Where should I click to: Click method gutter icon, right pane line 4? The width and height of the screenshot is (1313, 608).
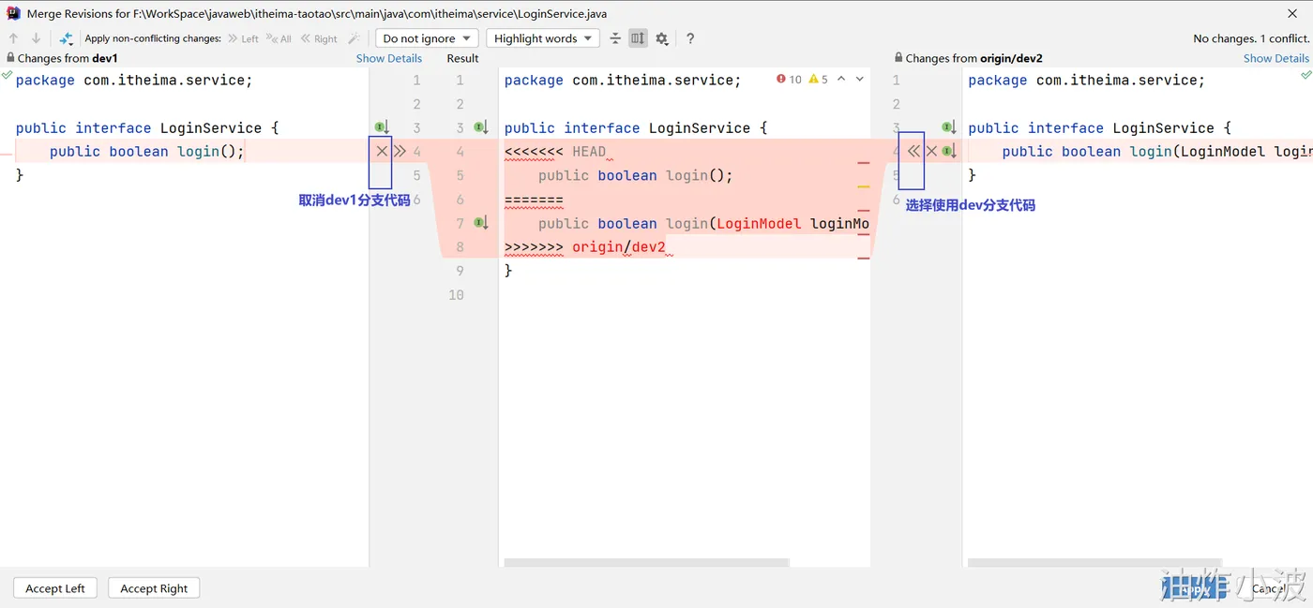click(949, 151)
